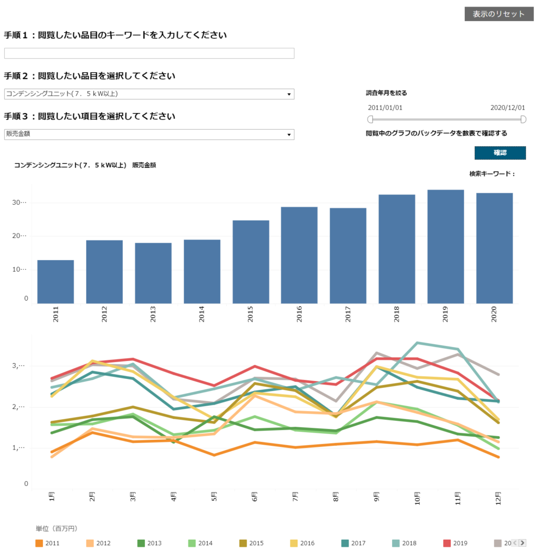Click the 確認 button
This screenshot has width=537, height=556.
click(x=500, y=153)
